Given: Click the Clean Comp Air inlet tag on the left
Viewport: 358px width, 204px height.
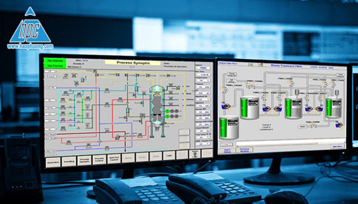Looking at the screenshot, I should coord(231,74).
